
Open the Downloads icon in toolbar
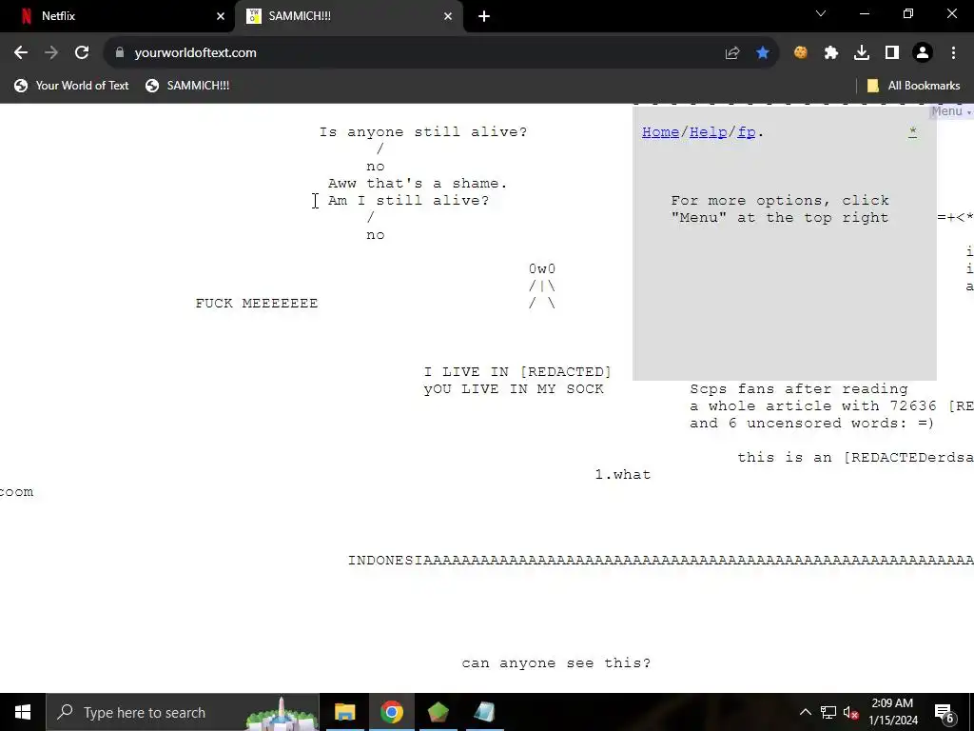pos(862,53)
